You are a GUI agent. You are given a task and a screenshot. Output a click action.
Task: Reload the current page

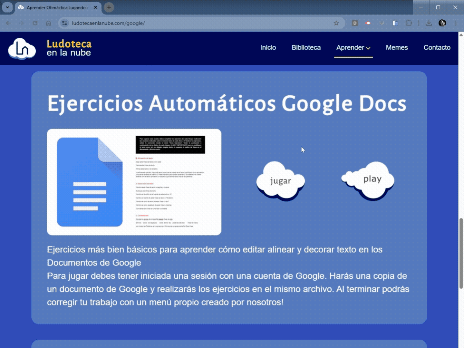35,23
